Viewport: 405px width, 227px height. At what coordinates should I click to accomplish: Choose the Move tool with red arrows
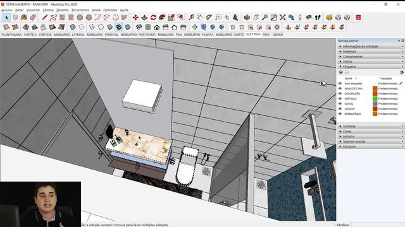pos(135,18)
